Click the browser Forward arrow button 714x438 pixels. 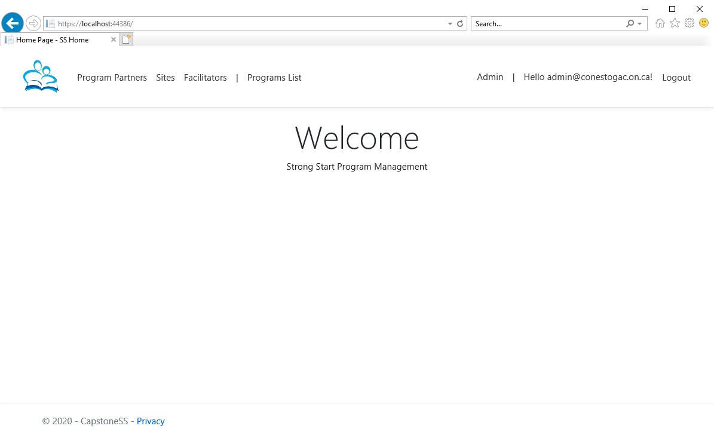[33, 23]
